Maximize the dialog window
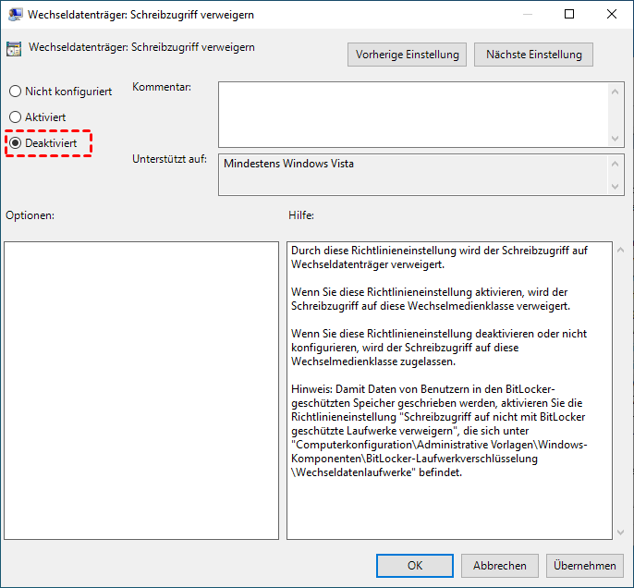The width and height of the screenshot is (634, 588). tap(569, 14)
